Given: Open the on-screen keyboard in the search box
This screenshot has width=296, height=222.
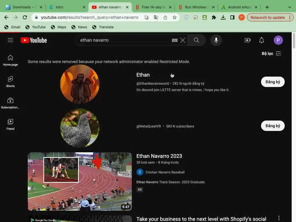Looking at the screenshot, I should pos(175,40).
